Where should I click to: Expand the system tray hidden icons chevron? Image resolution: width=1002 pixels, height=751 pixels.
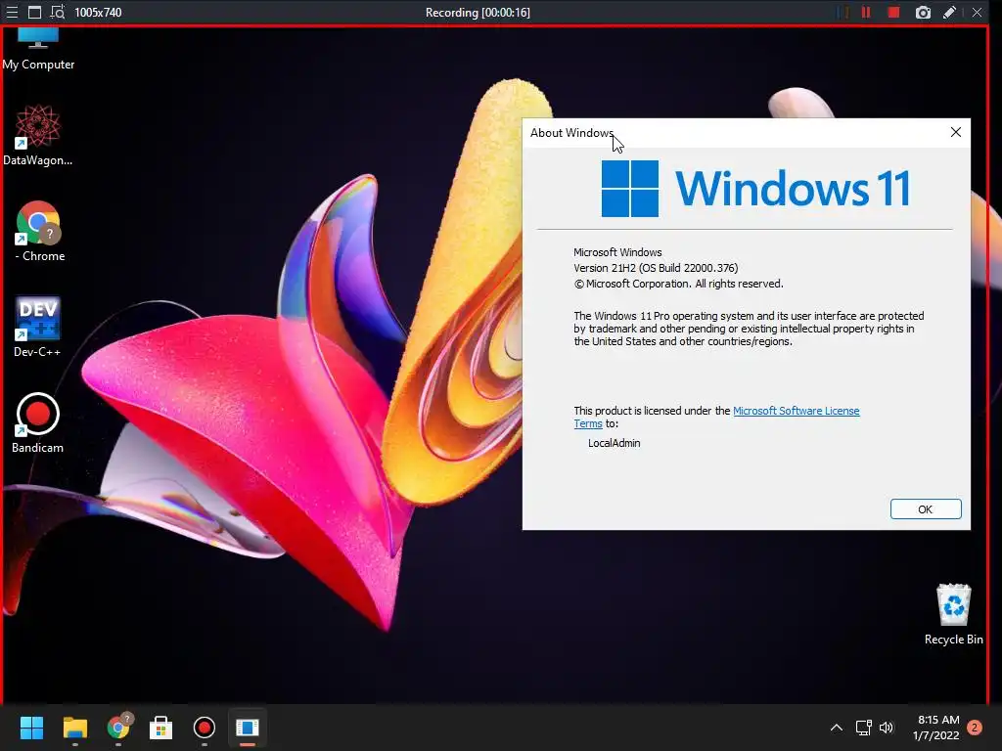point(836,728)
